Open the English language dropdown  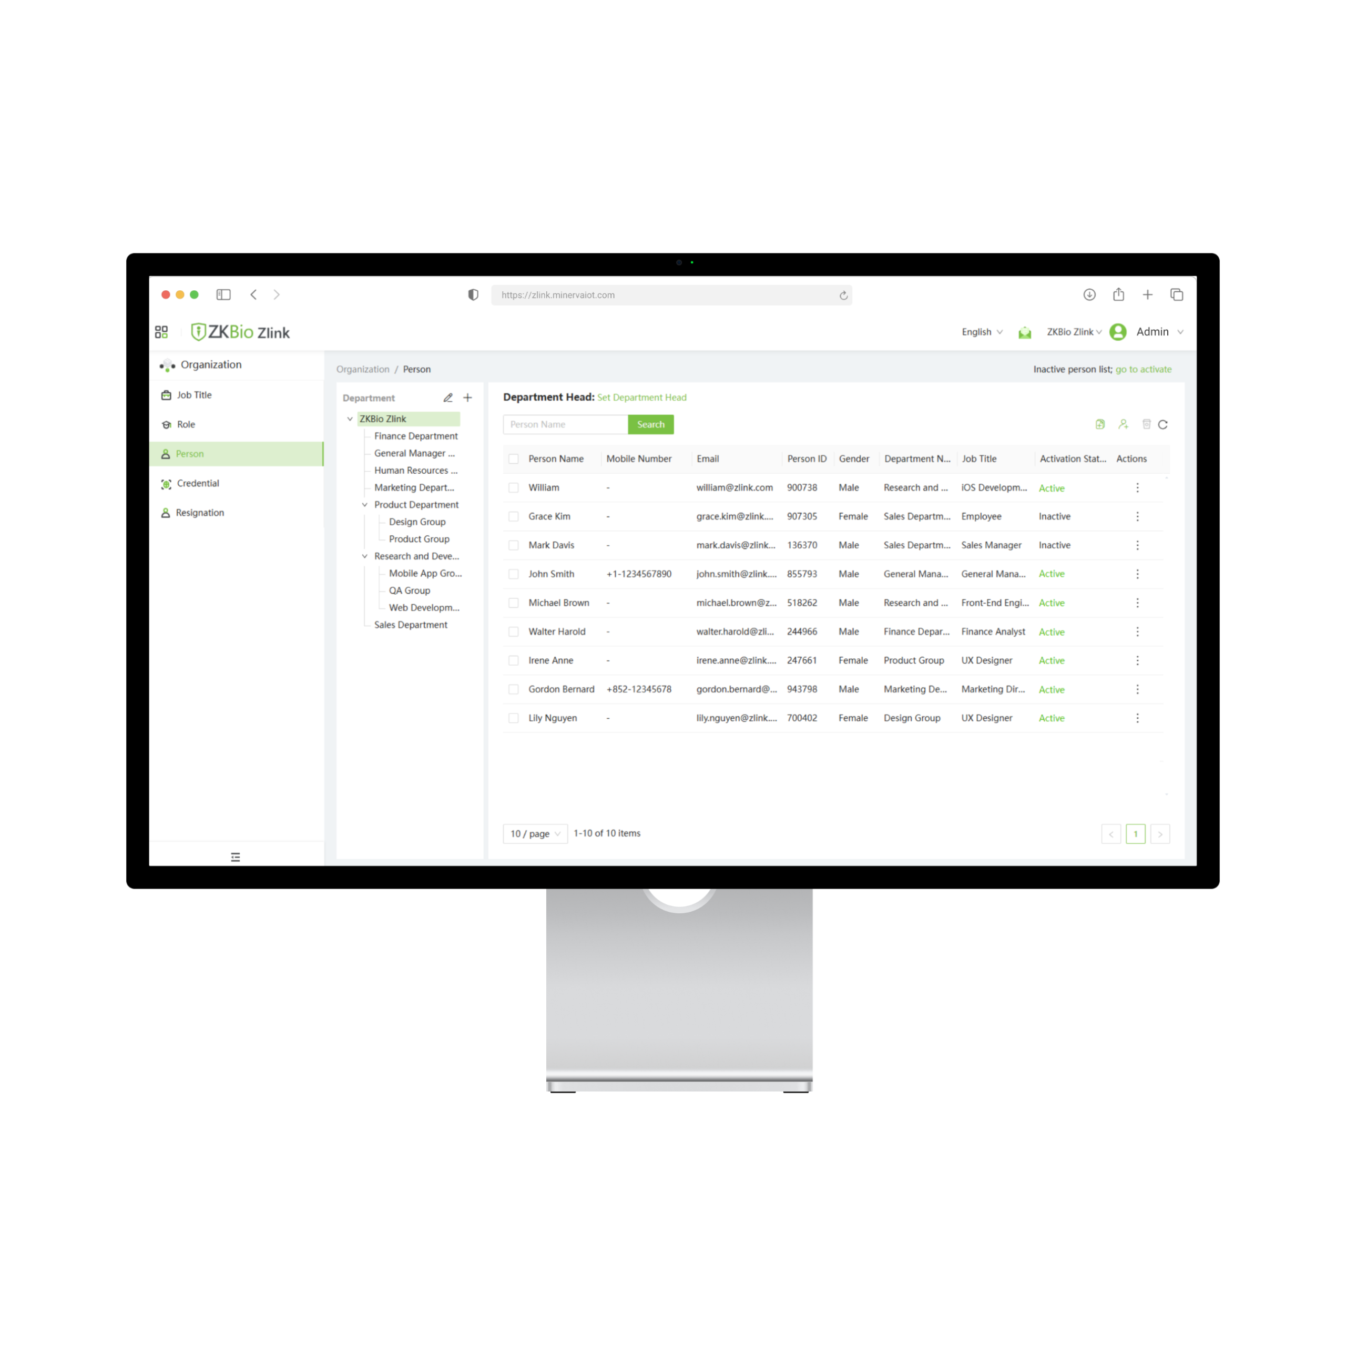click(982, 332)
